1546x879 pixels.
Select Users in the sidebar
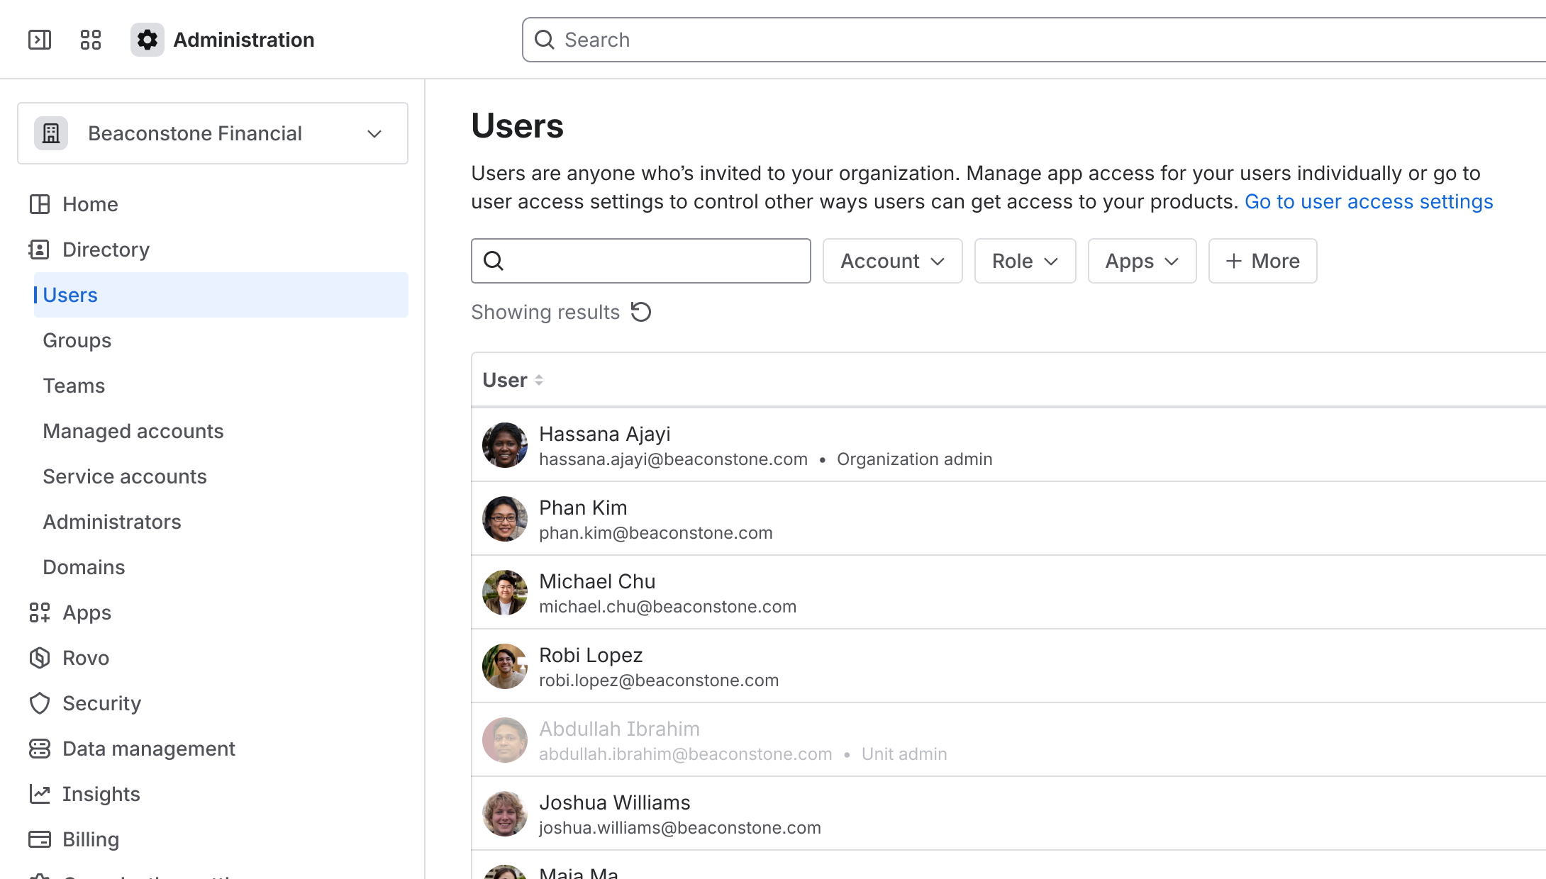[221, 295]
